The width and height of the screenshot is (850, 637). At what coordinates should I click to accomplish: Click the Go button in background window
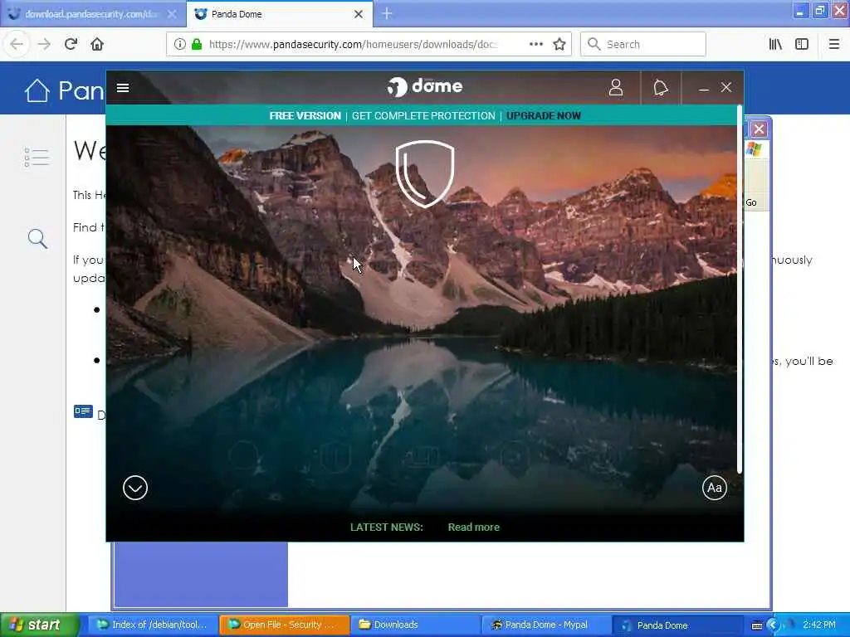pos(751,202)
